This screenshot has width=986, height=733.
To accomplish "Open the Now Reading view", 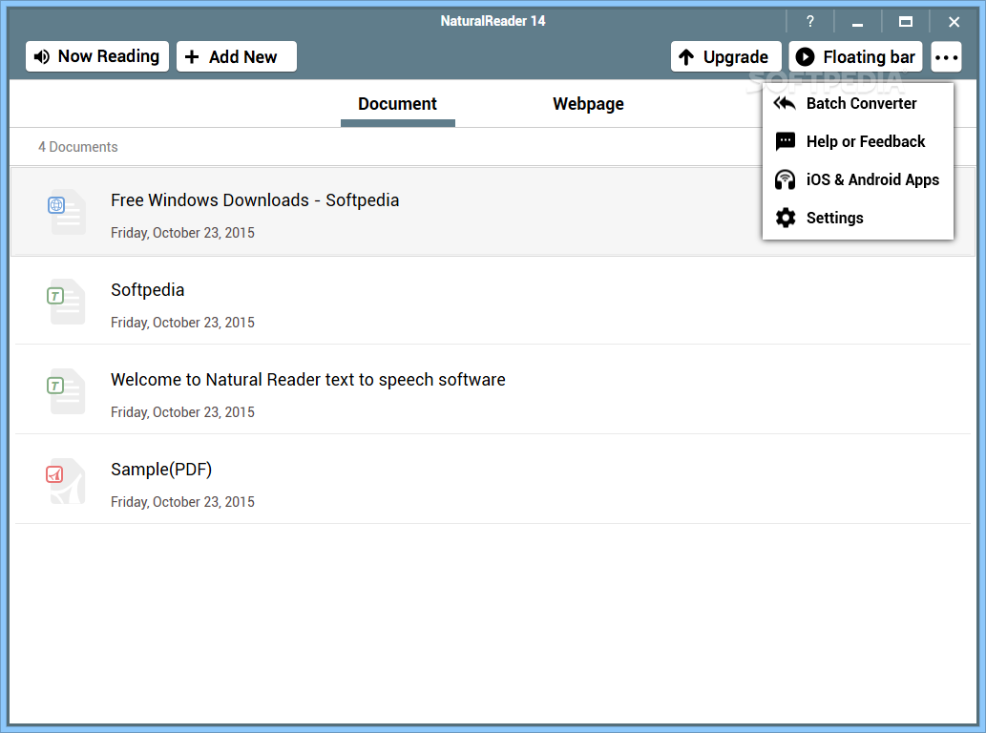I will [97, 56].
